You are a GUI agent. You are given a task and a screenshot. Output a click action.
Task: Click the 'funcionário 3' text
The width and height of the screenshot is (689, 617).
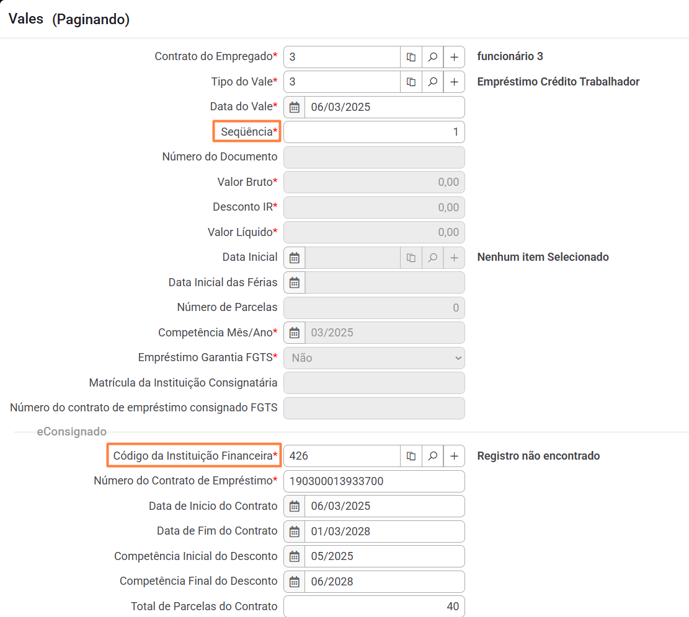(x=510, y=56)
